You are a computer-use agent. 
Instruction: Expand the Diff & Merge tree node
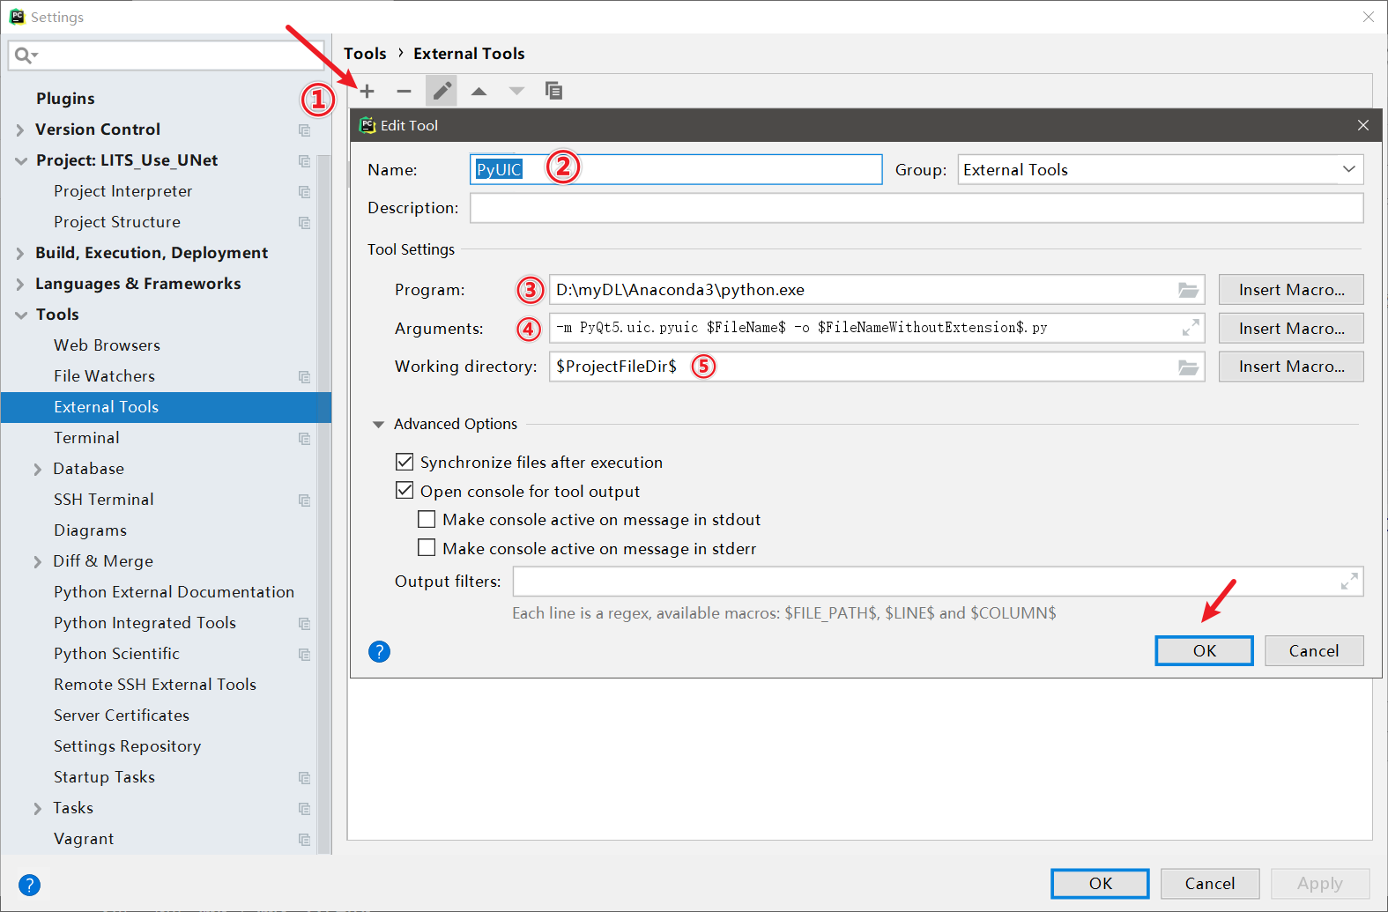click(38, 562)
